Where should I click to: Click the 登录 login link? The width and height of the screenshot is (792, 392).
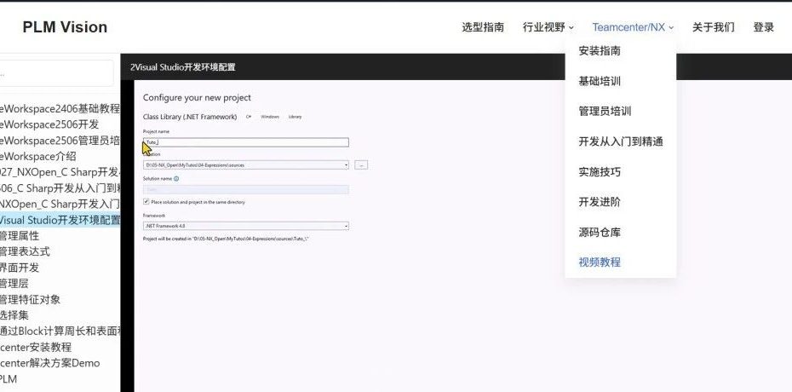pyautogui.click(x=763, y=27)
